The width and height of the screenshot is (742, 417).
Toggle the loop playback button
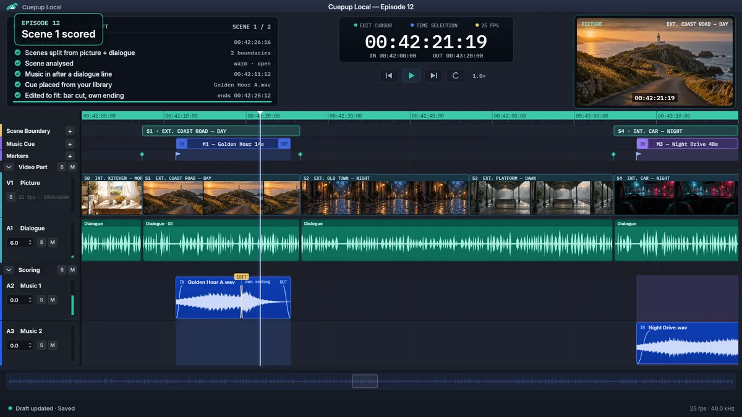tap(456, 75)
